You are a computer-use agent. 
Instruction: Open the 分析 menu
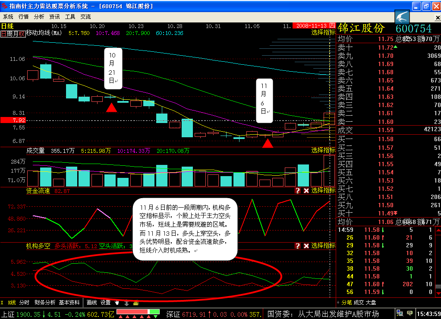[39, 17]
